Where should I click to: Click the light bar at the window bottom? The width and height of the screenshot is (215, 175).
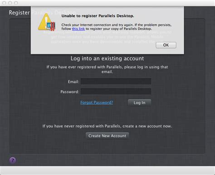click(107, 170)
